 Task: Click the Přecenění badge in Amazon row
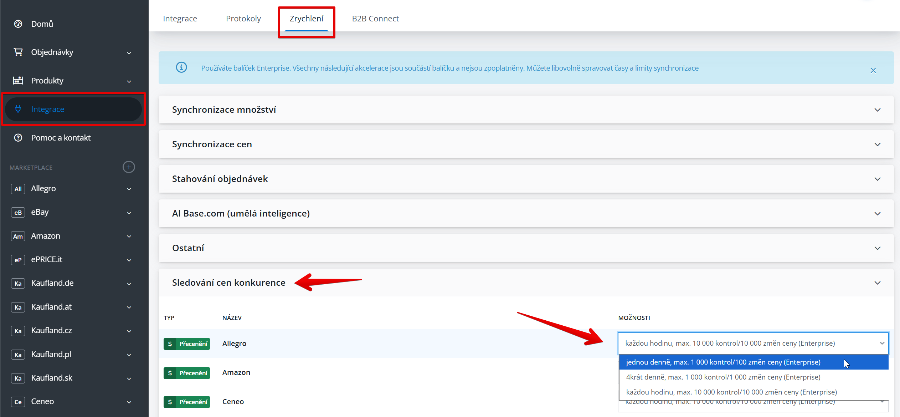pos(187,373)
